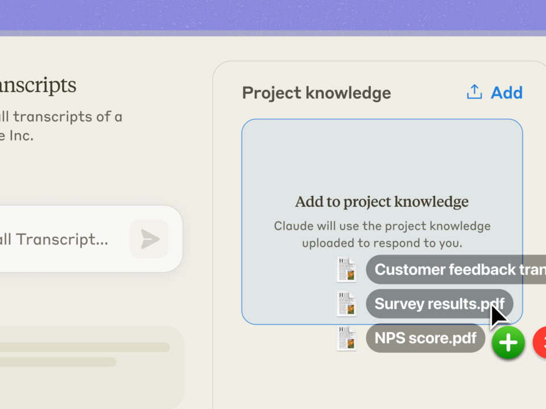Select the NPS score.pdf document icon
The image size is (546, 409).
point(346,338)
